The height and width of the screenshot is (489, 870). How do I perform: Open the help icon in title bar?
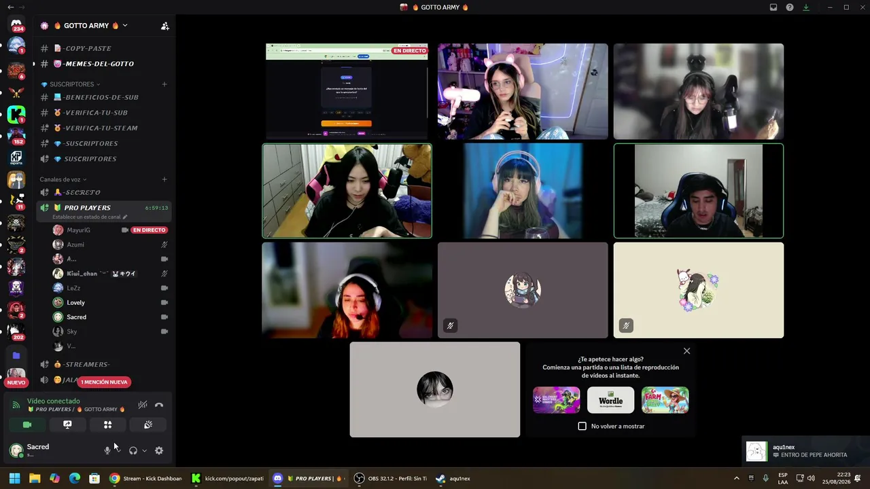[790, 7]
